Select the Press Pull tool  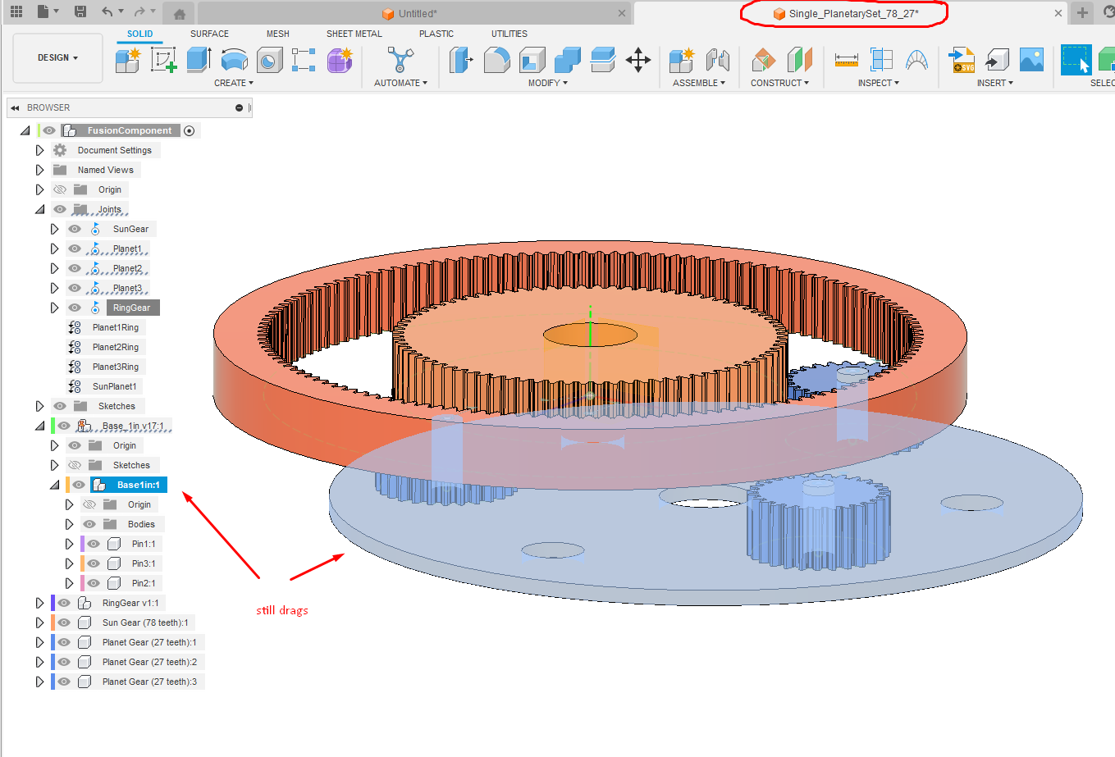click(461, 60)
